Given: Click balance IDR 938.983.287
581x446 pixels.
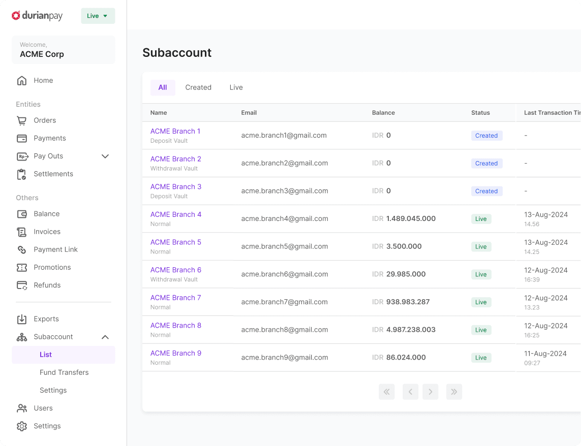Looking at the screenshot, I should [x=401, y=302].
